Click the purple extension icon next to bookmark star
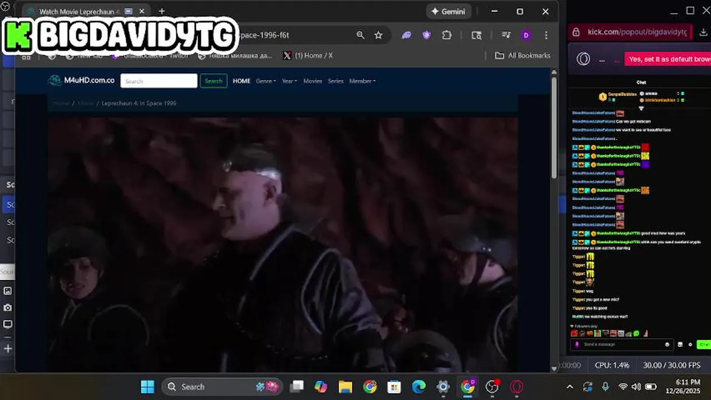 click(407, 35)
